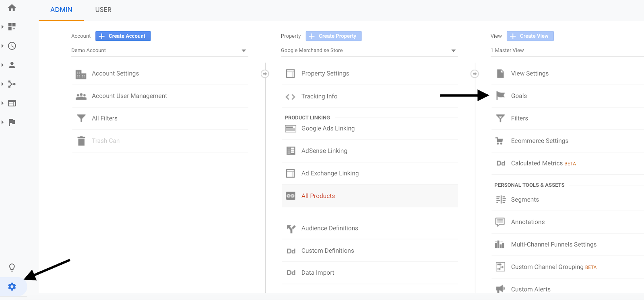Click the Tracking Info code icon
This screenshot has height=300, width=644.
[290, 96]
